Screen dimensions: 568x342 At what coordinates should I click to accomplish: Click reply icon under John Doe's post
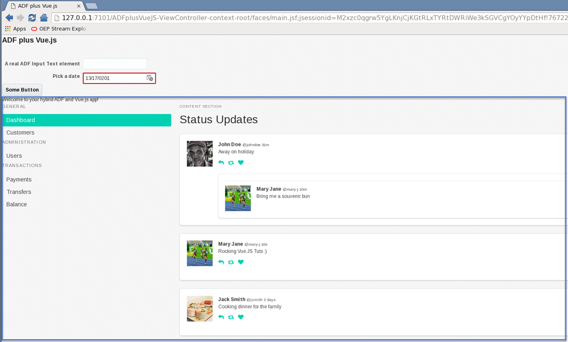coord(221,162)
